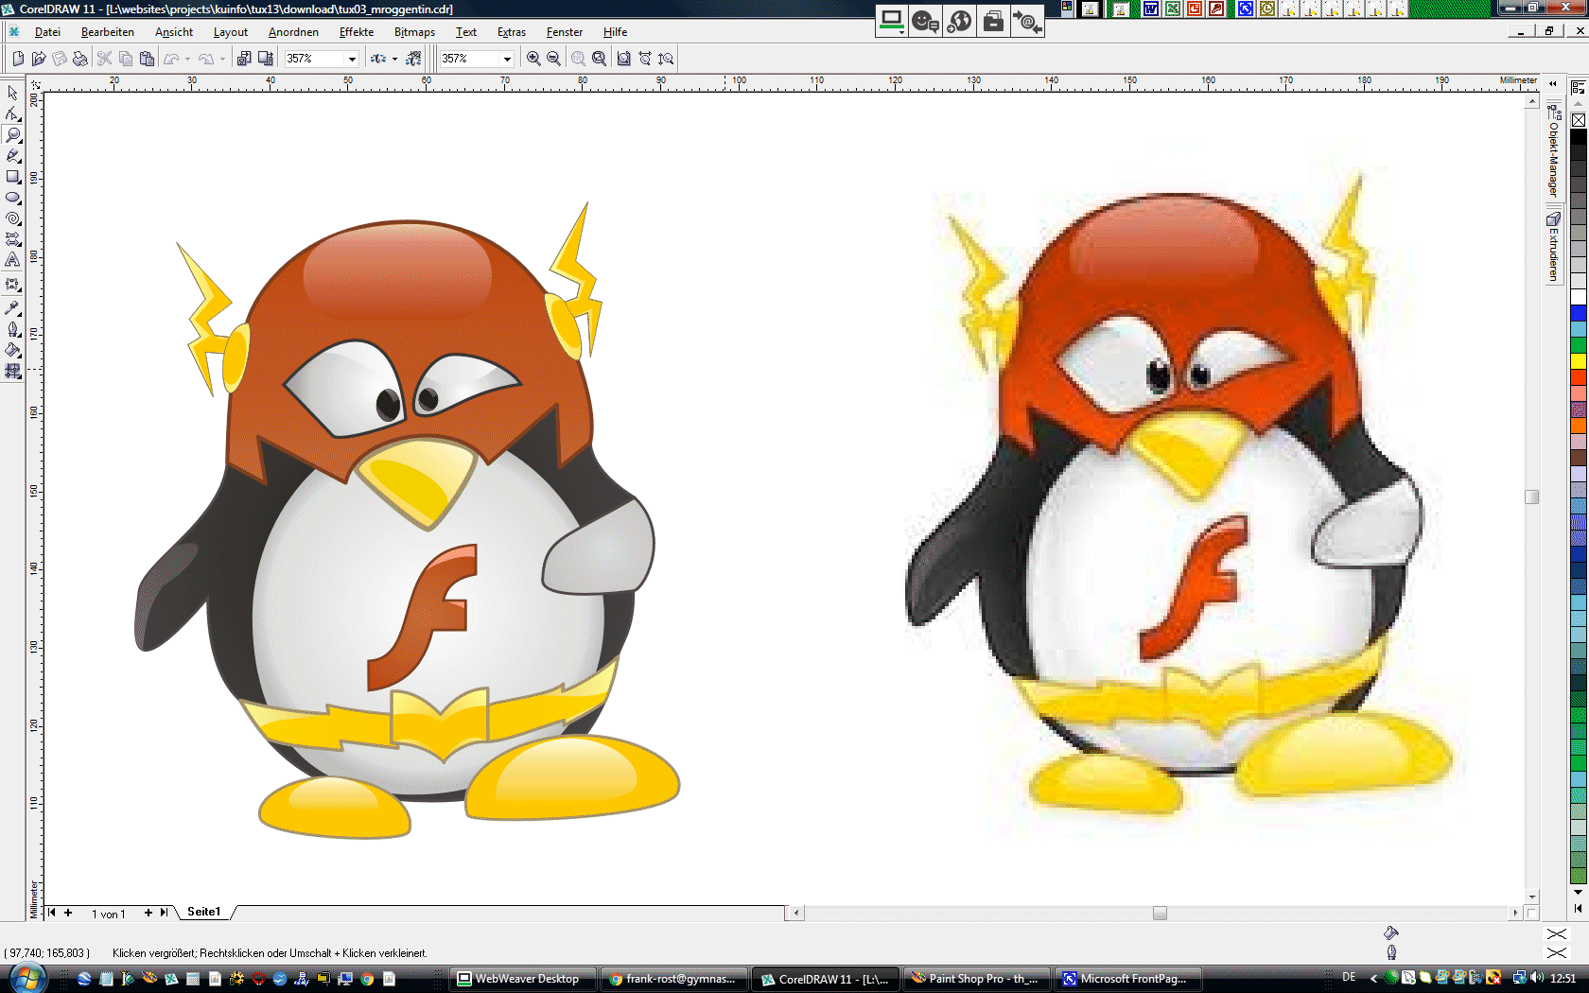This screenshot has width=1589, height=993.
Task: Expand the application launcher dropdown arrow
Action: tap(394, 59)
